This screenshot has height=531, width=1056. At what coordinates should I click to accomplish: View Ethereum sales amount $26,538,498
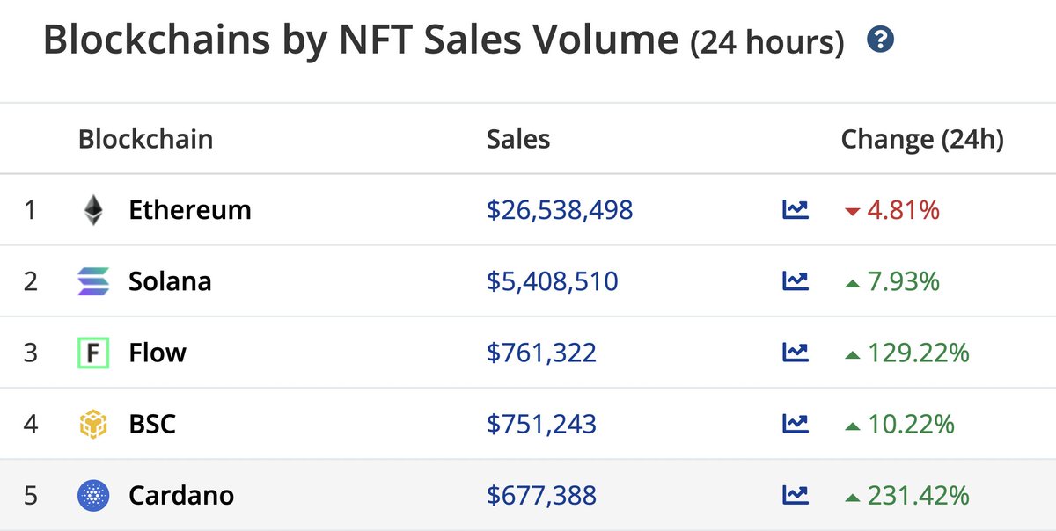[x=560, y=210]
